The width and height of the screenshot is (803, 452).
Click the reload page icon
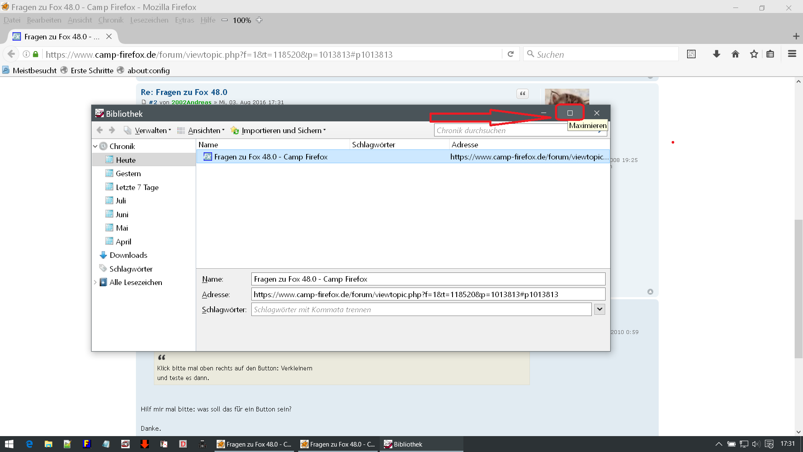pyautogui.click(x=511, y=54)
